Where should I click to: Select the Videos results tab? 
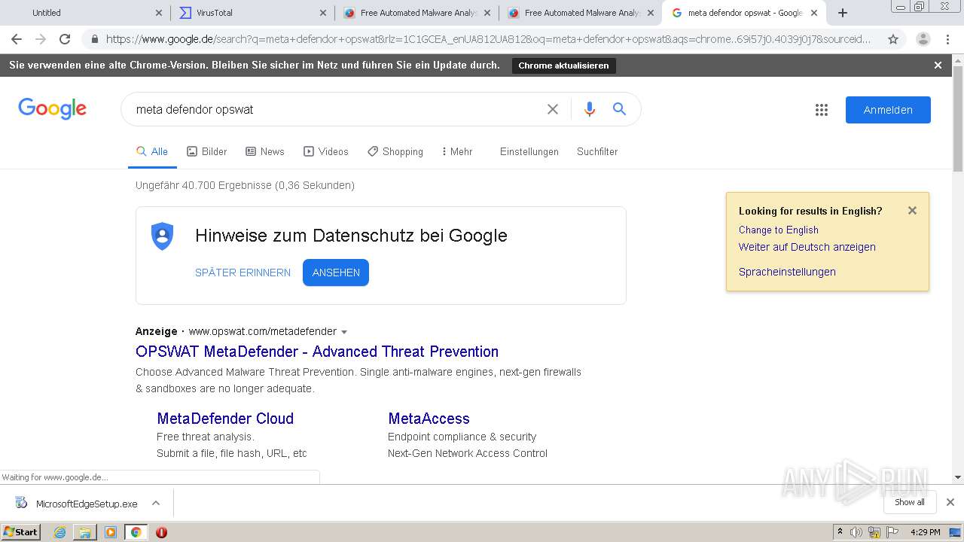click(x=326, y=151)
